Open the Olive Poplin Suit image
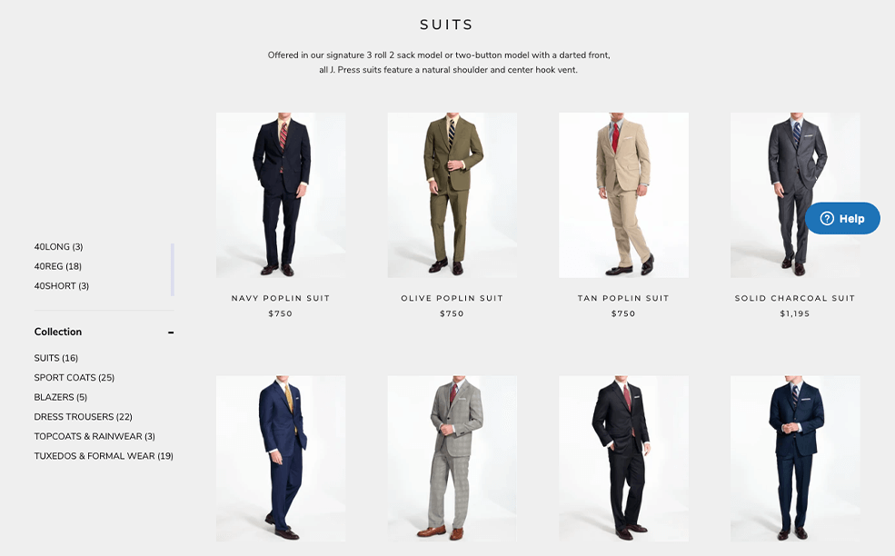895x556 pixels. coord(452,195)
